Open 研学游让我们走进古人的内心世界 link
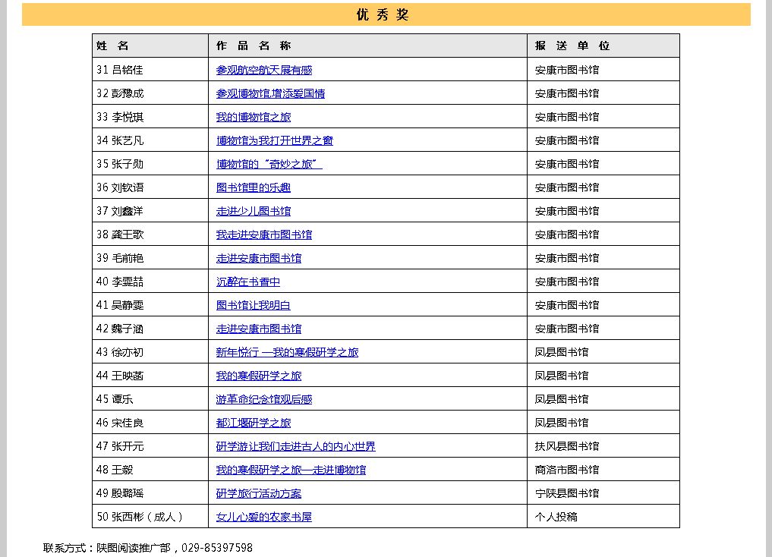Screen dimensions: 772x557 pyautogui.click(x=296, y=446)
